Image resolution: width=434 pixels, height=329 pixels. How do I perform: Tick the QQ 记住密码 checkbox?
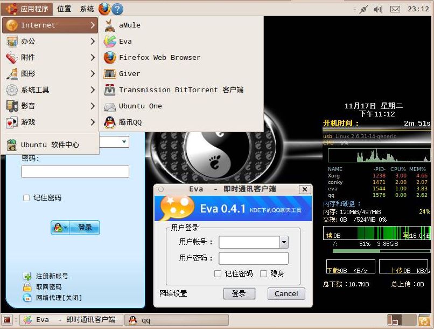click(26, 198)
